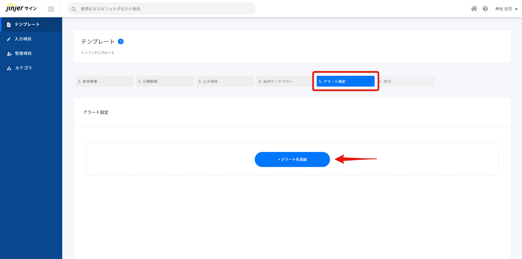Click the blue help icon beside テンプレート title

coord(121,41)
